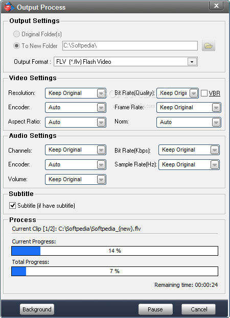This screenshot has width=230, height=318.
Task: Pause the conversion process
Action: [155, 309]
